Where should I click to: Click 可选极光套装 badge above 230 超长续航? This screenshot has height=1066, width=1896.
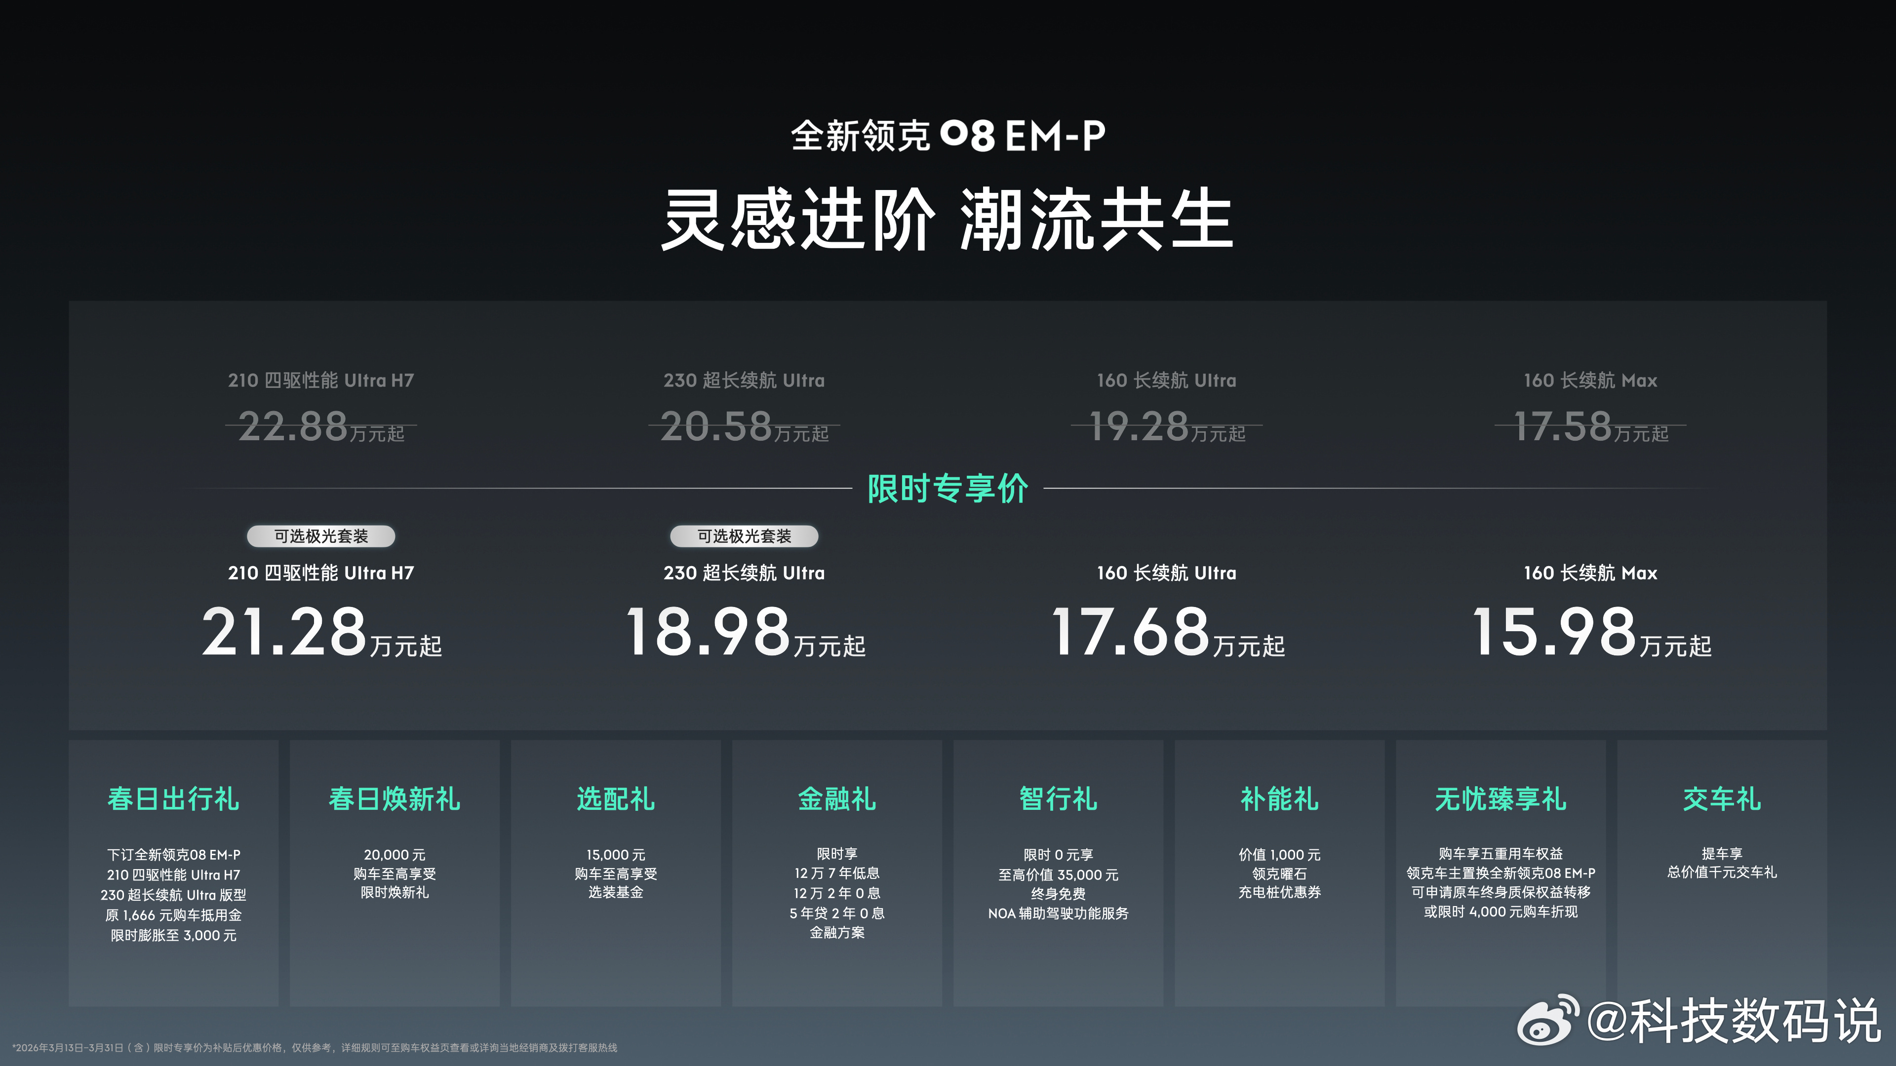coord(744,536)
